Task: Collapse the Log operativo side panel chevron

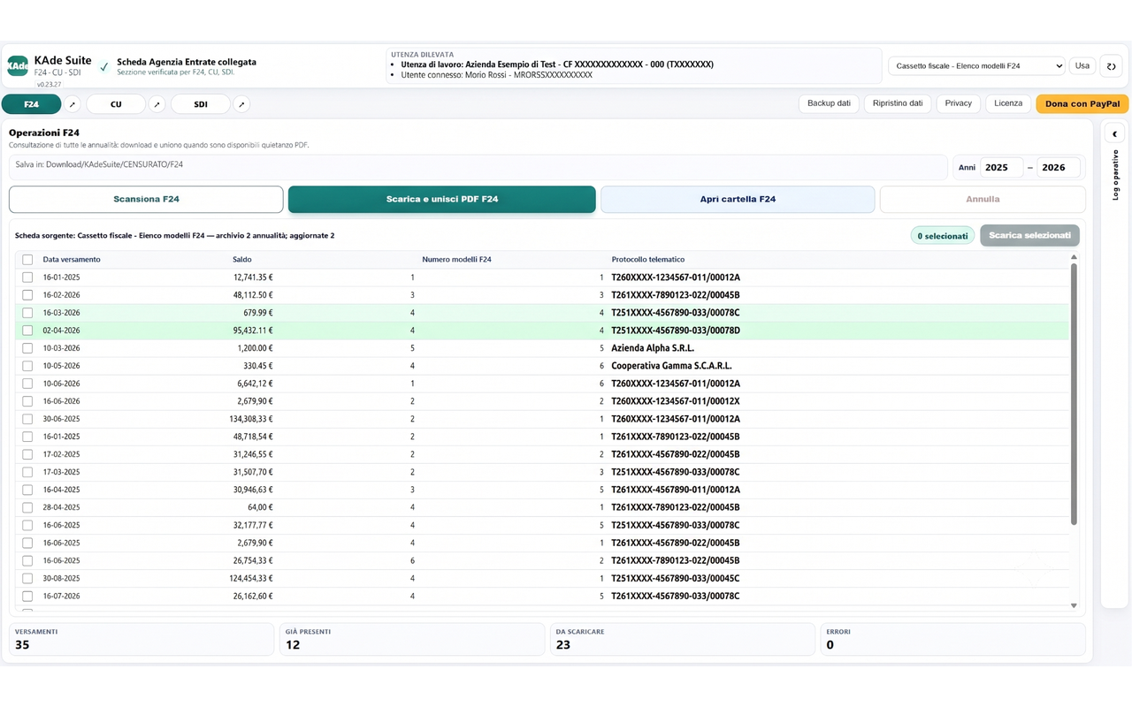Action: [1114, 134]
